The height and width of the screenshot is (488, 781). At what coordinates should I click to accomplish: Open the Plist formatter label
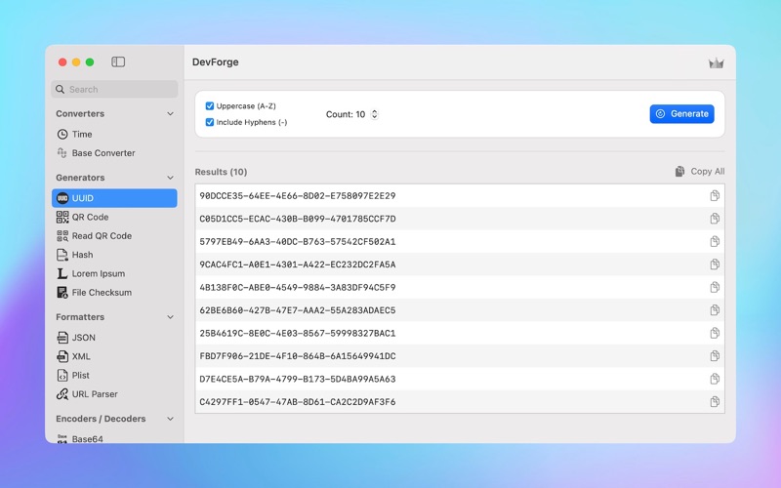[81, 375]
